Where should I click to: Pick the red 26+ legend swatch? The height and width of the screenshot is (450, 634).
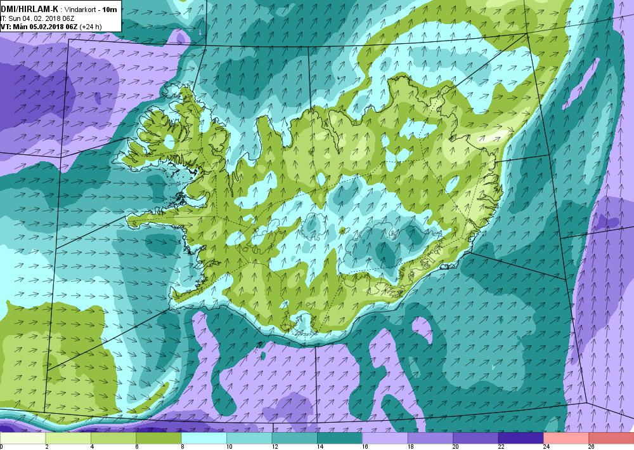pyautogui.click(x=611, y=439)
